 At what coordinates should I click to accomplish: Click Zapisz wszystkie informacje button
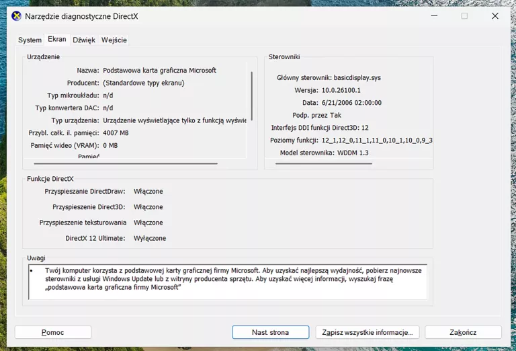[x=370, y=332]
